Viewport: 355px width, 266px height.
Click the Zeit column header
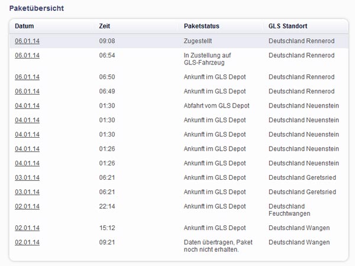point(105,26)
